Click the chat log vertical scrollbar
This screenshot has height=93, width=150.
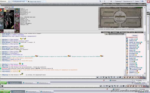click(125, 55)
